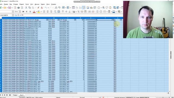
Task: Insert a pivot table icon
Action: (95, 8)
